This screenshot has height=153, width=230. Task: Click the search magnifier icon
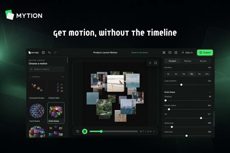tap(31, 69)
